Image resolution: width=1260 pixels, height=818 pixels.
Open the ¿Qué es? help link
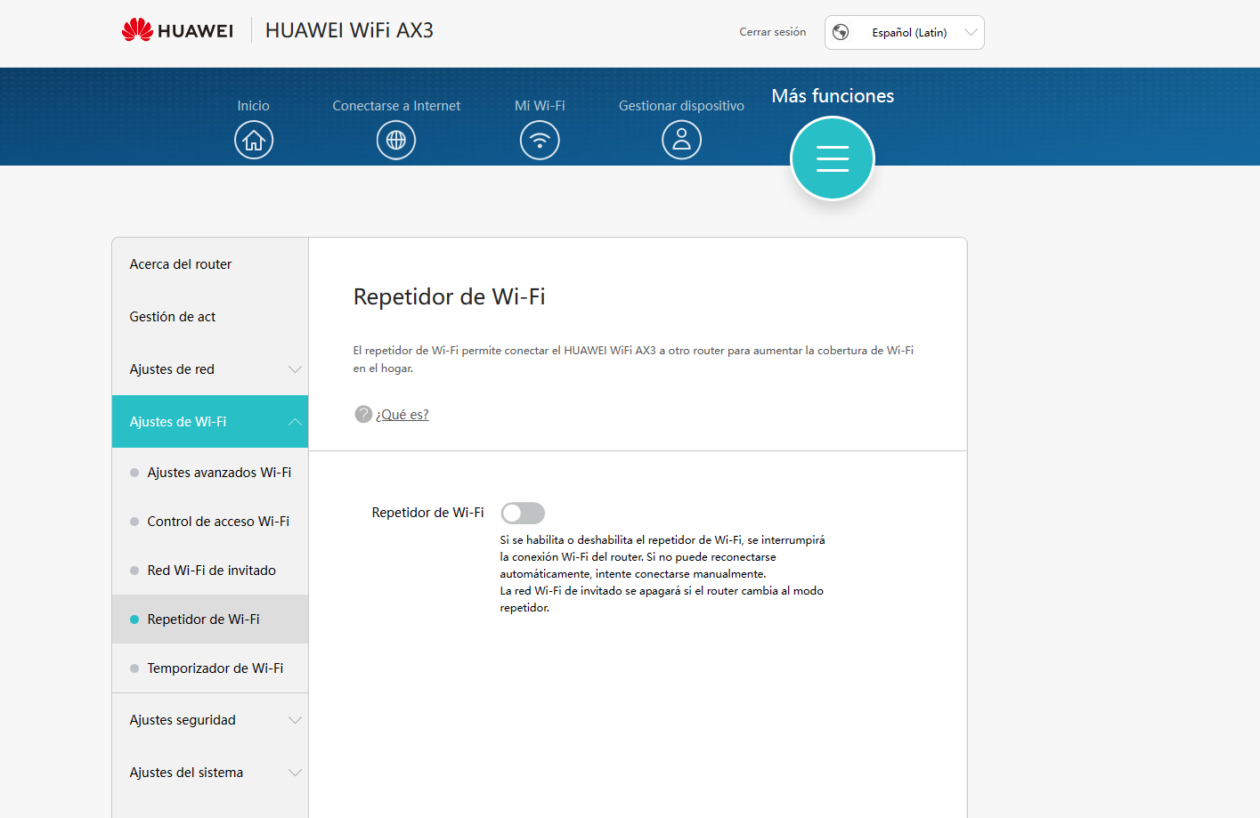pyautogui.click(x=402, y=415)
